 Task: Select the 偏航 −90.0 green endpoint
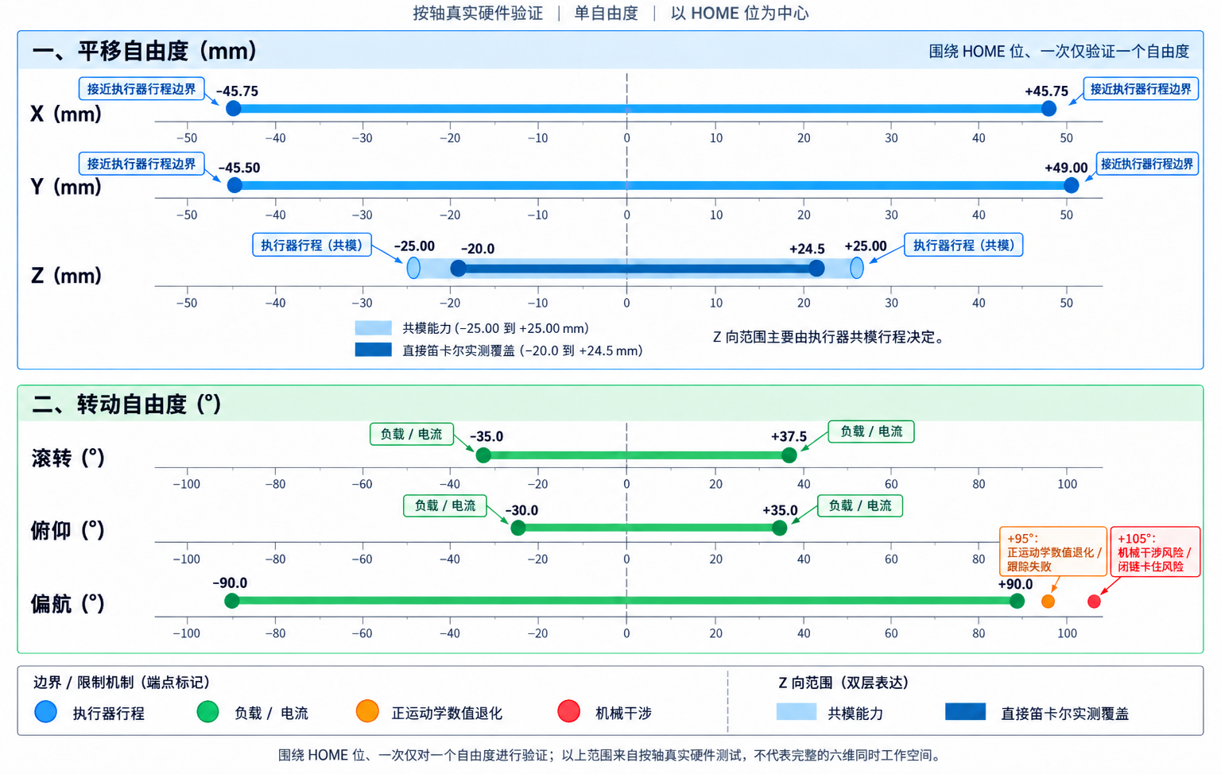pyautogui.click(x=232, y=601)
